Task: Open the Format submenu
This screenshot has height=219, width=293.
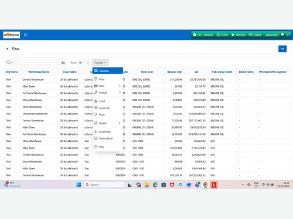Action: point(108,93)
